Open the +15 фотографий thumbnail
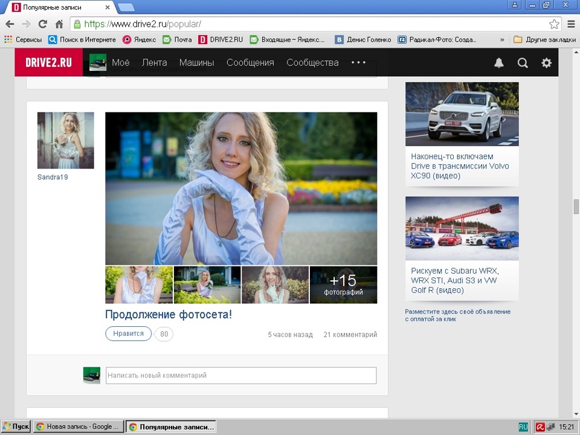 point(343,285)
